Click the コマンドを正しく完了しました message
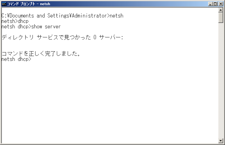This screenshot has height=145, width=225. pyautogui.click(x=41, y=54)
